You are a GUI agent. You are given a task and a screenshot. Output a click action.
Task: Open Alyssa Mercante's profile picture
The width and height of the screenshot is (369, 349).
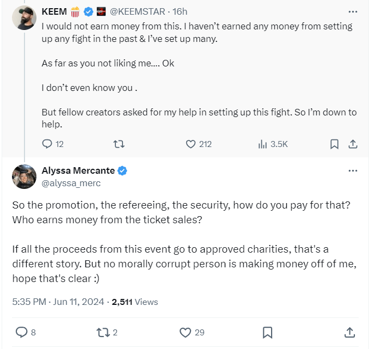[x=24, y=176]
